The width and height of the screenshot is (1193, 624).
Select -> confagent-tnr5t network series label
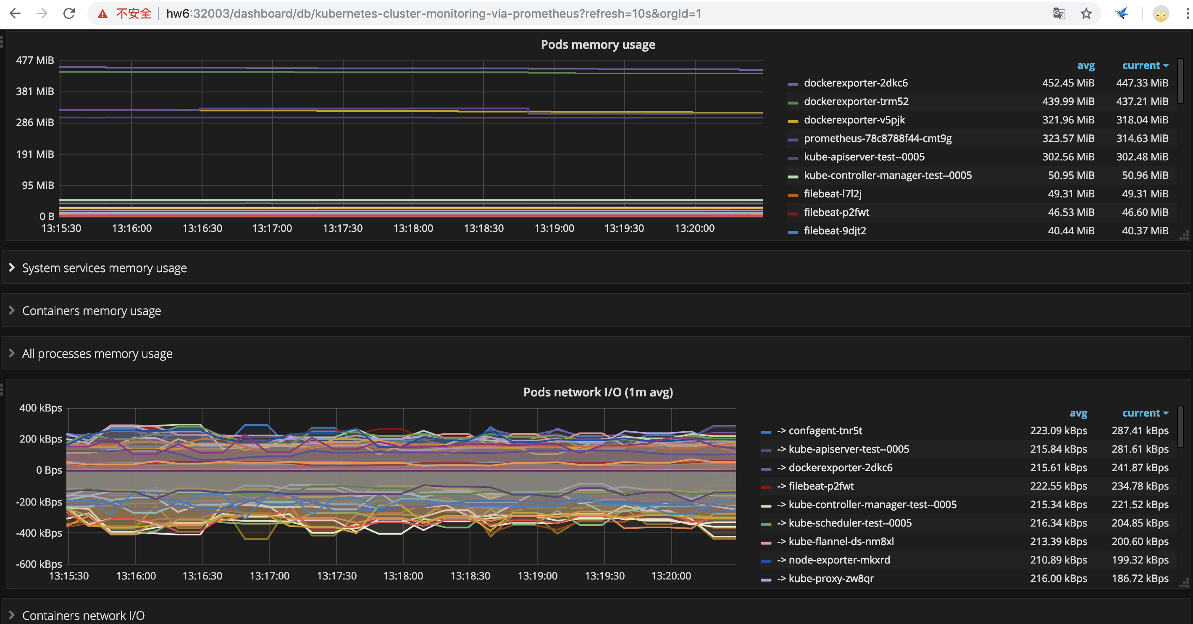click(819, 430)
